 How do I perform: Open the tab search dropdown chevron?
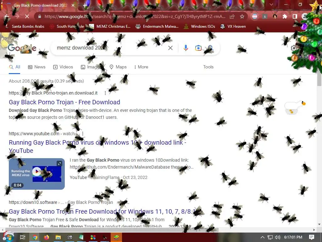click(x=271, y=4)
